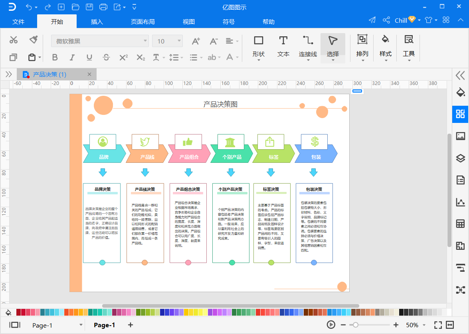
Task: Add a new page with plus button
Action: click(x=131, y=325)
